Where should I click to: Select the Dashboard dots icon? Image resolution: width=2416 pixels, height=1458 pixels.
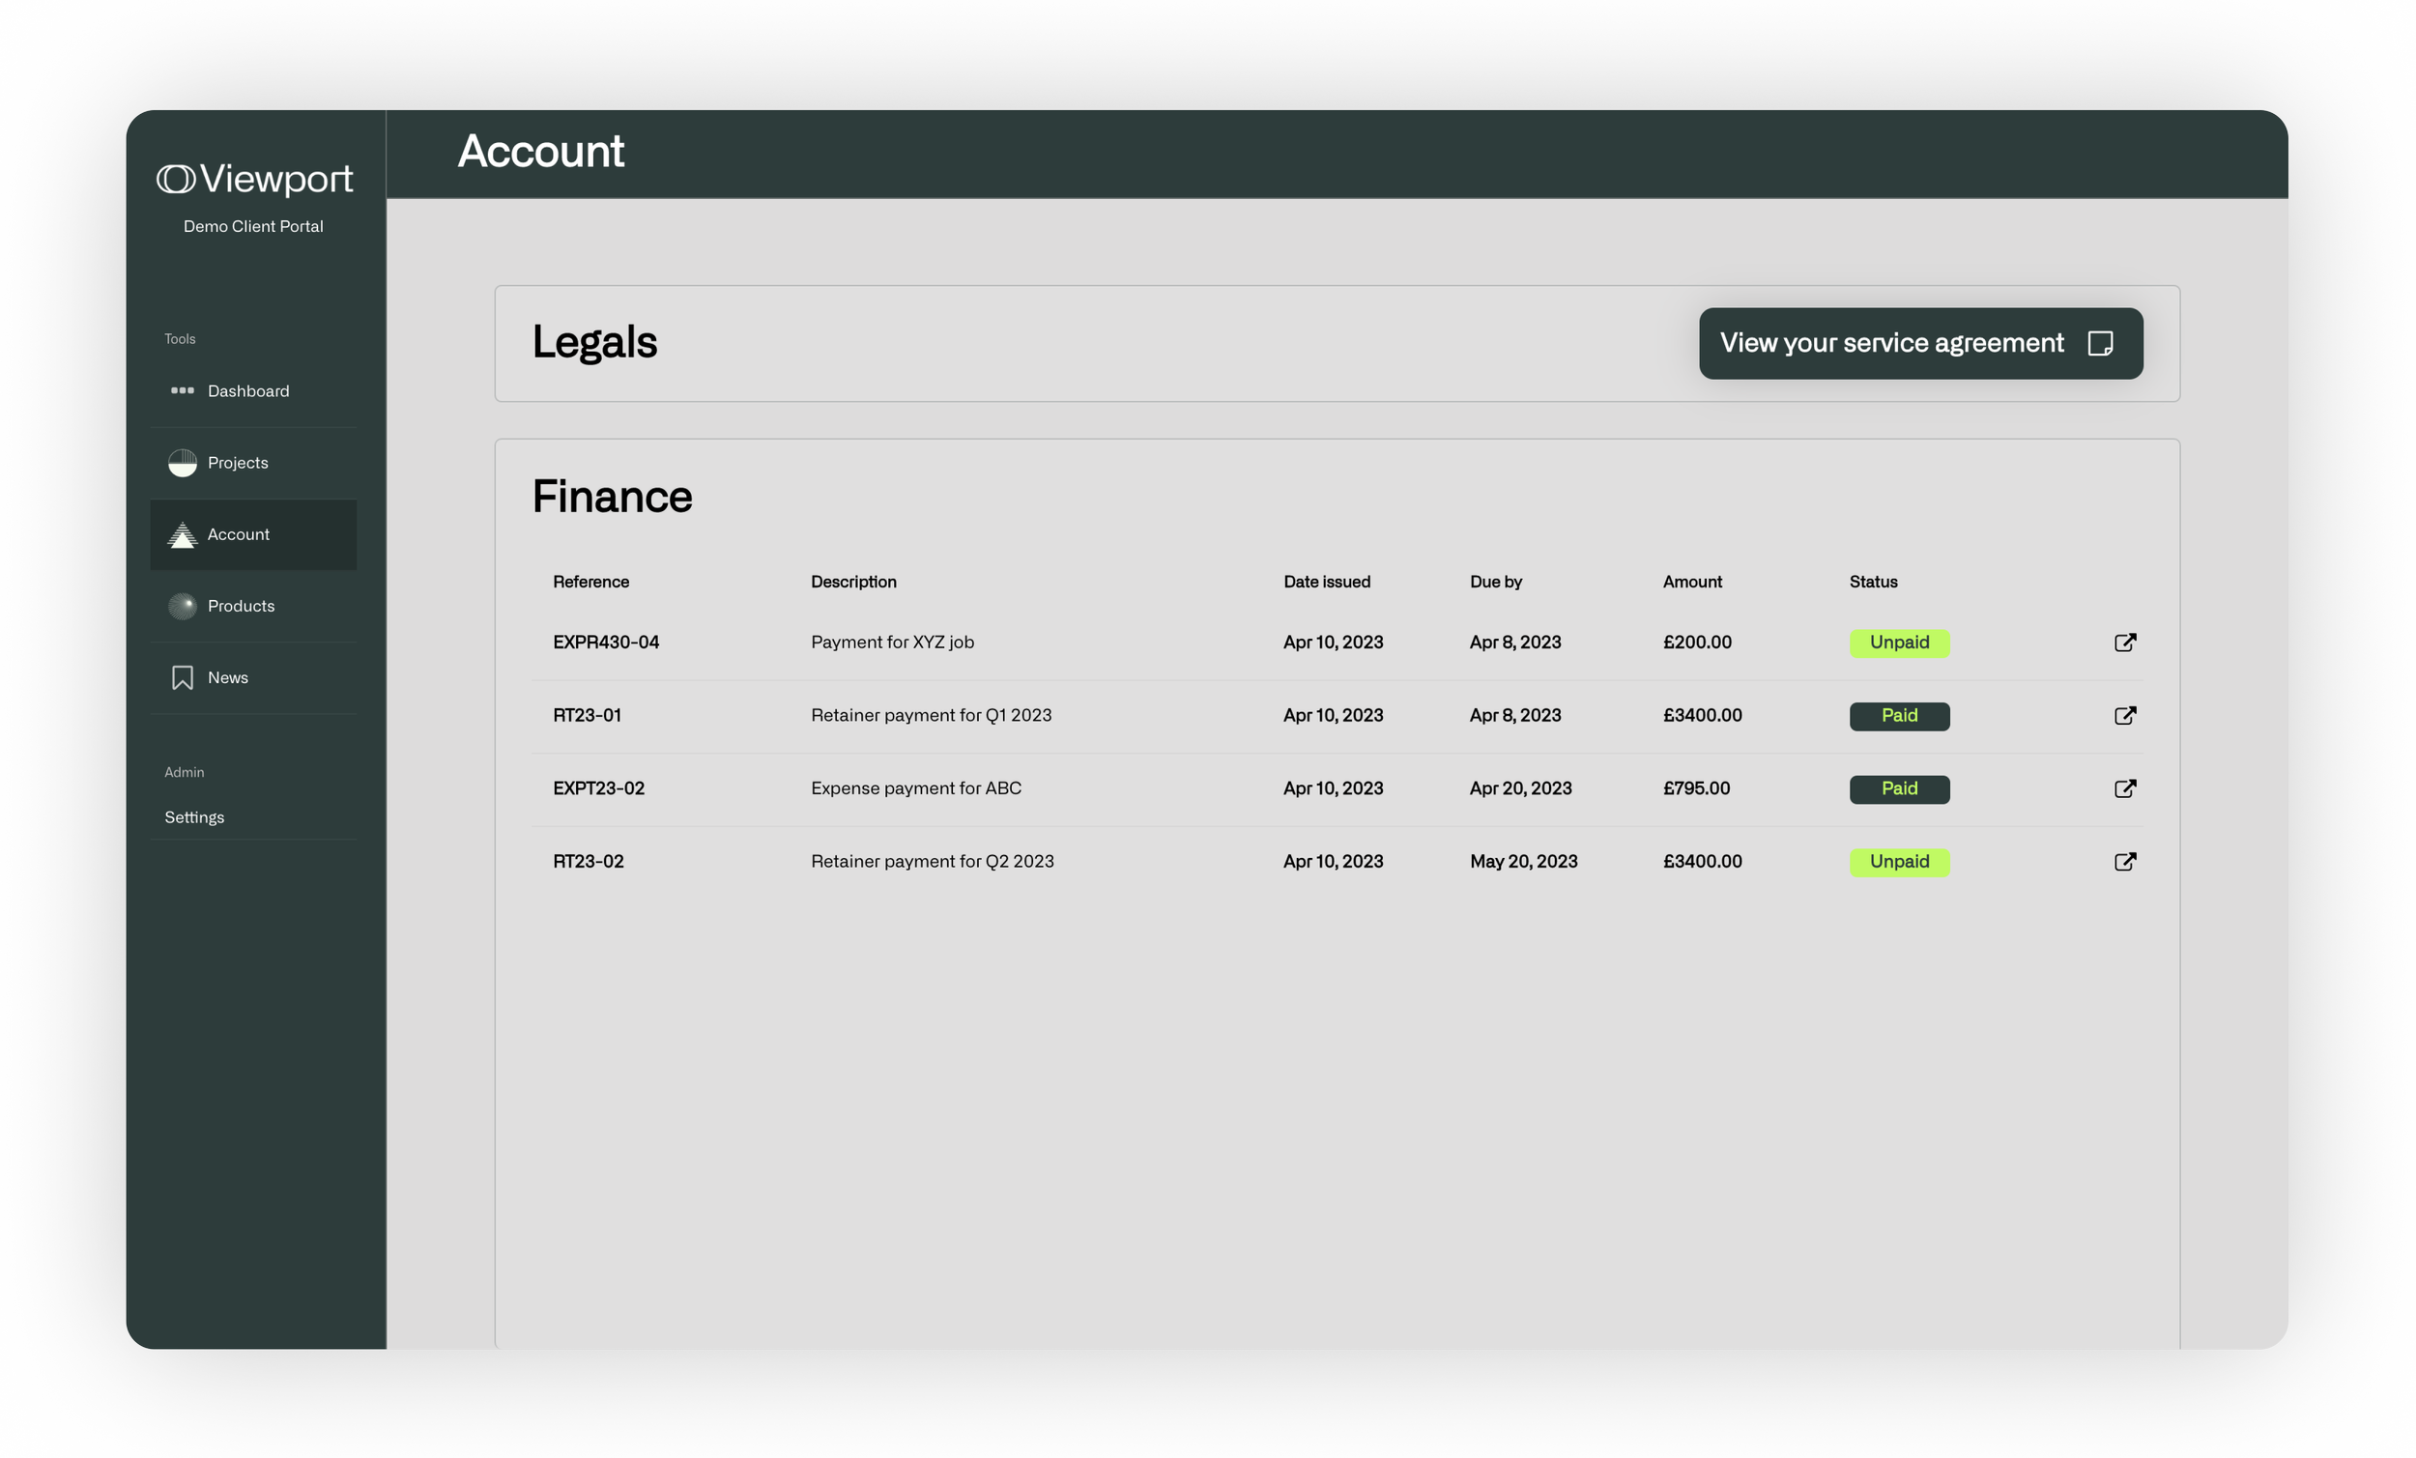[183, 390]
